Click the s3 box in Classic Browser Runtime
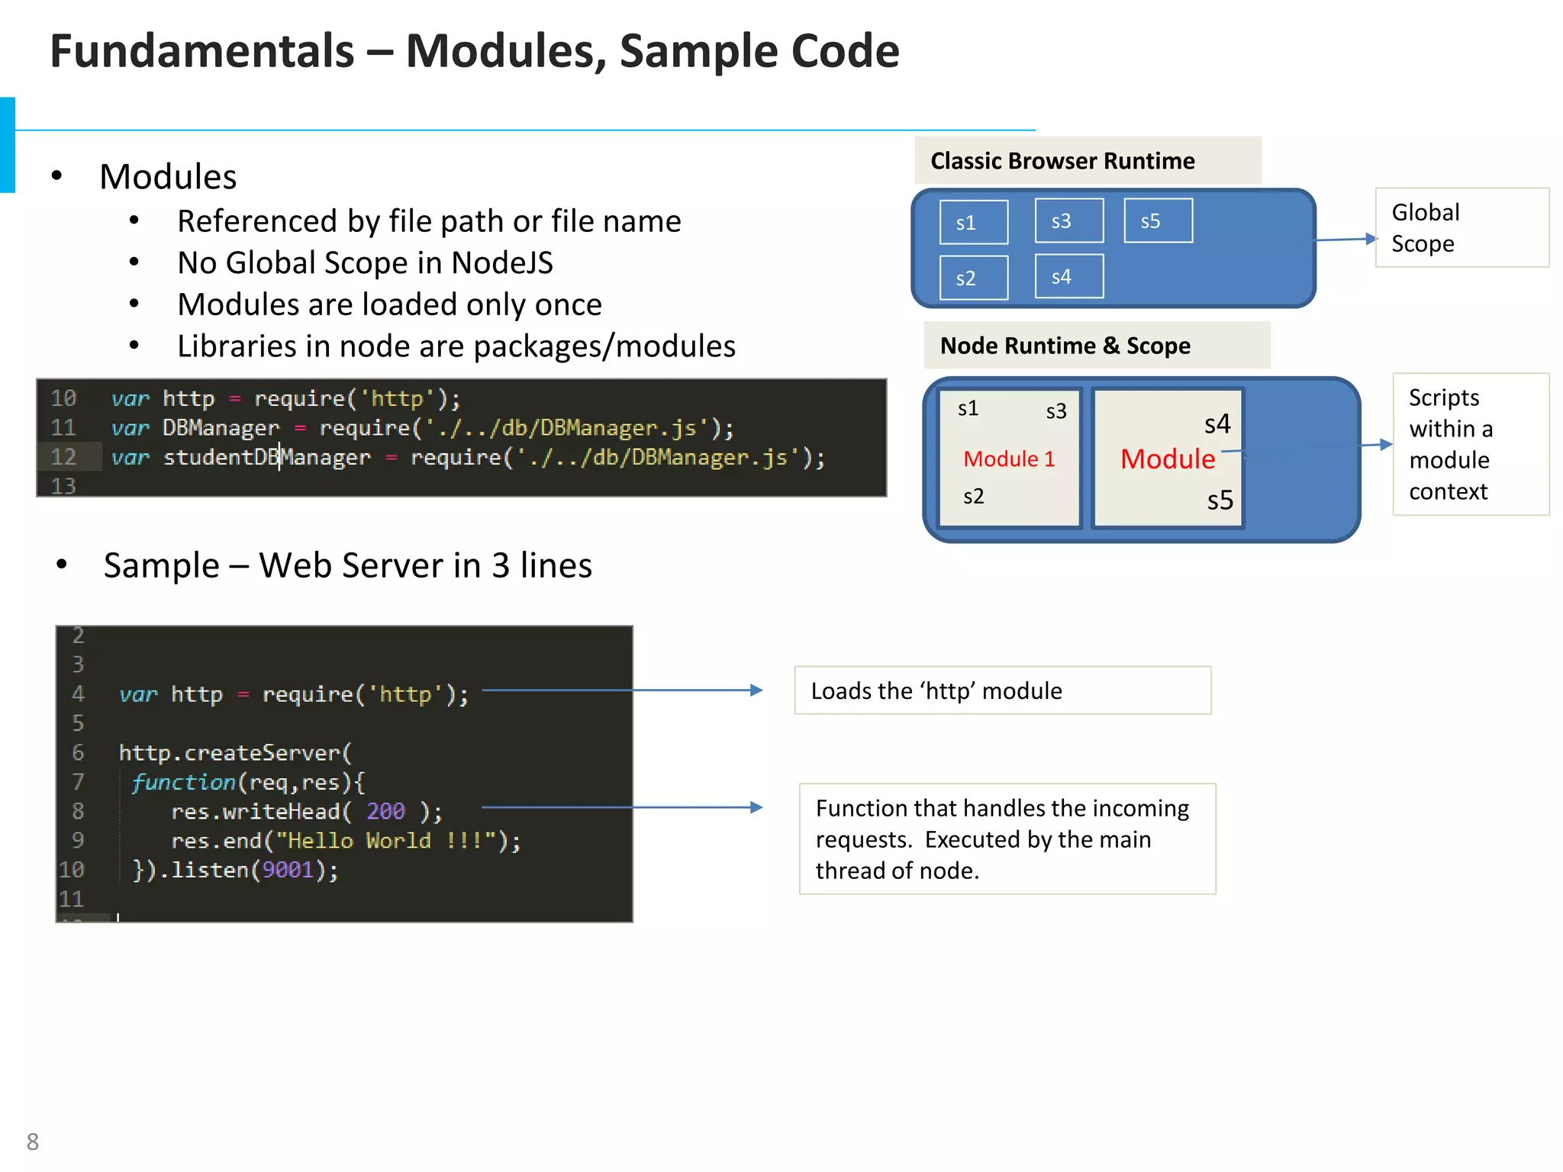 (x=1068, y=221)
